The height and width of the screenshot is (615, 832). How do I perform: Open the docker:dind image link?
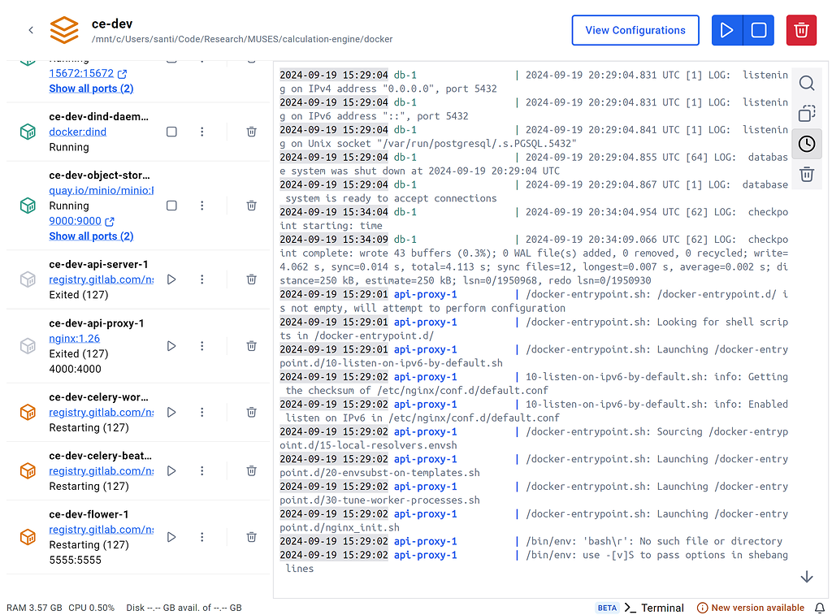pos(77,132)
